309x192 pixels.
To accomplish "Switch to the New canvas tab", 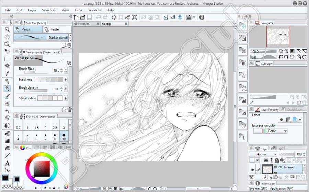I will [82, 24].
